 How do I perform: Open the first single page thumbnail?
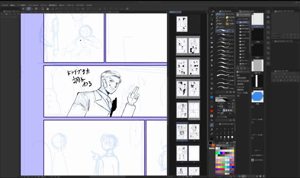pos(182,24)
